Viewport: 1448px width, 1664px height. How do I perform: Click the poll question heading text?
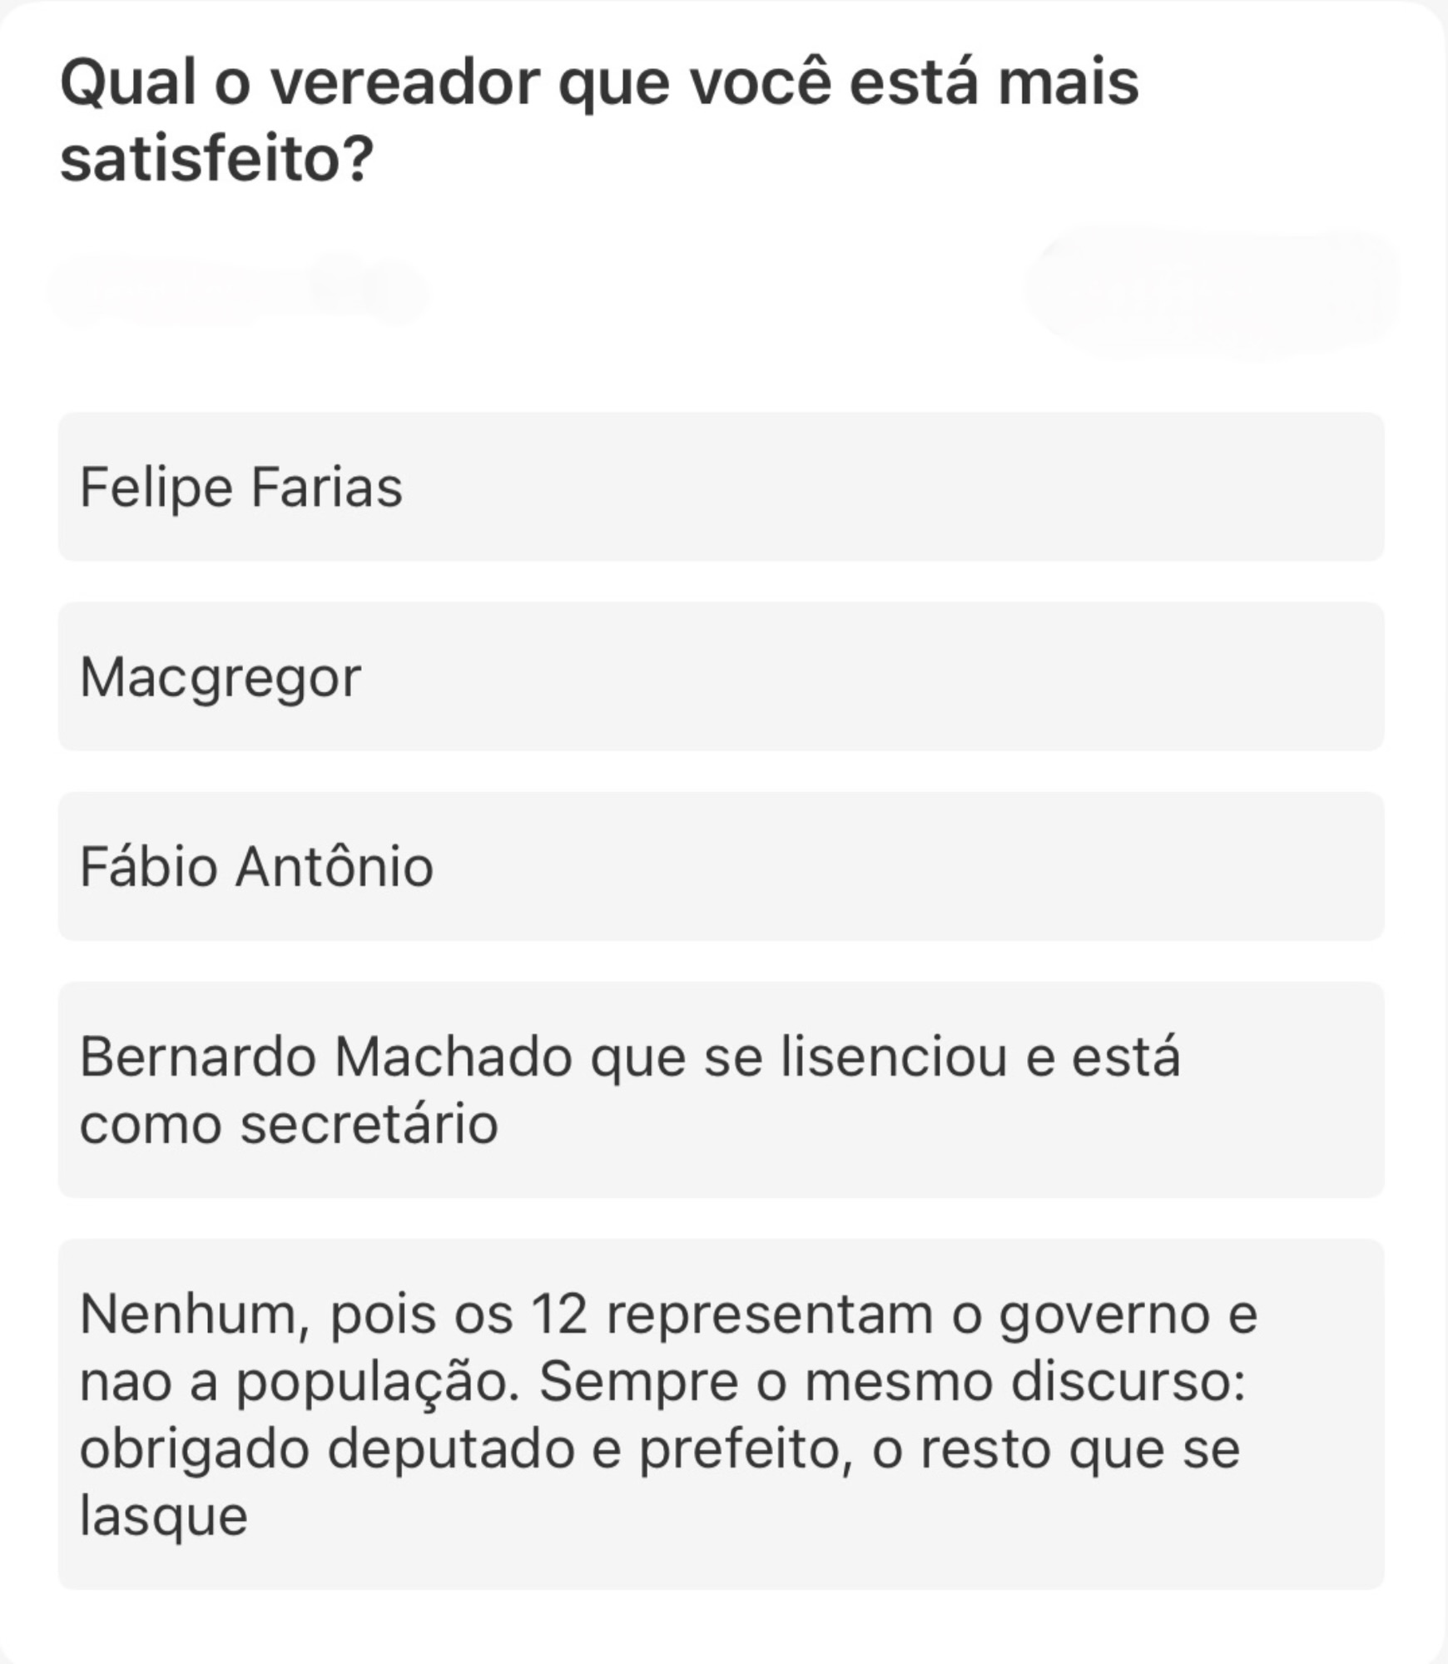[x=599, y=121]
